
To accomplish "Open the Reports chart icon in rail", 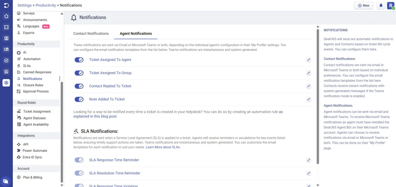I will pos(6,71).
